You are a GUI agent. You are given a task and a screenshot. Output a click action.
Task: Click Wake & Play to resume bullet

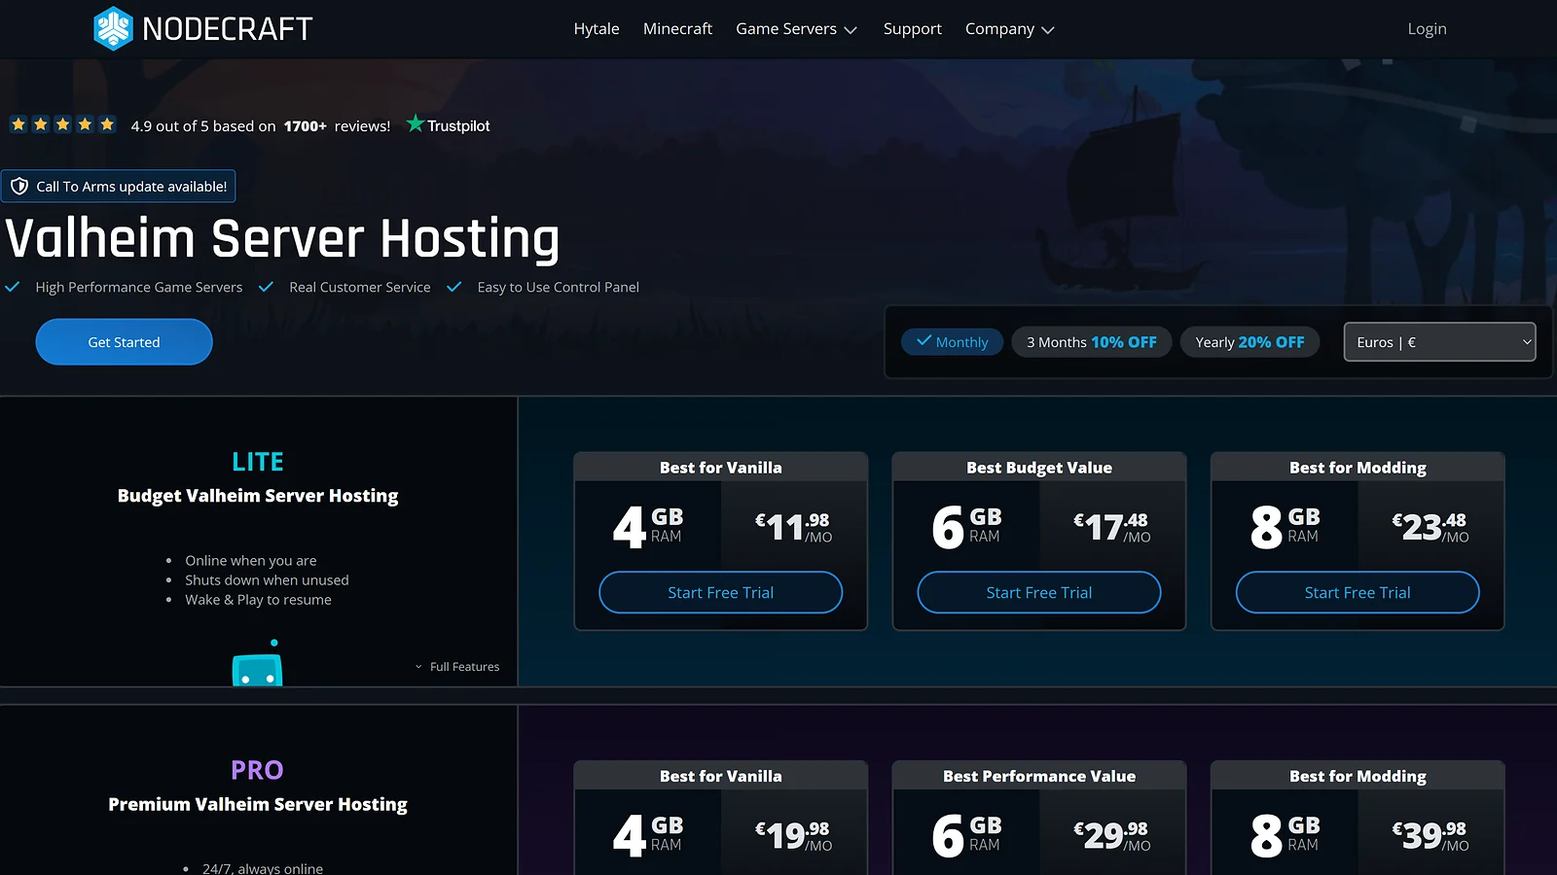(258, 600)
